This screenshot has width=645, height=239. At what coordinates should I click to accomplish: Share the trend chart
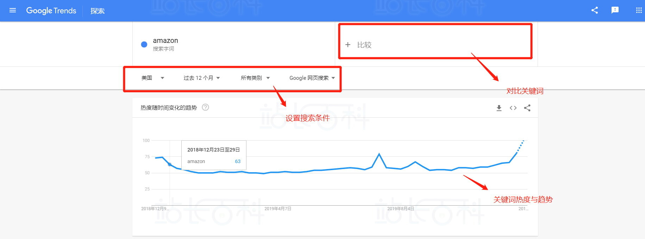point(527,108)
